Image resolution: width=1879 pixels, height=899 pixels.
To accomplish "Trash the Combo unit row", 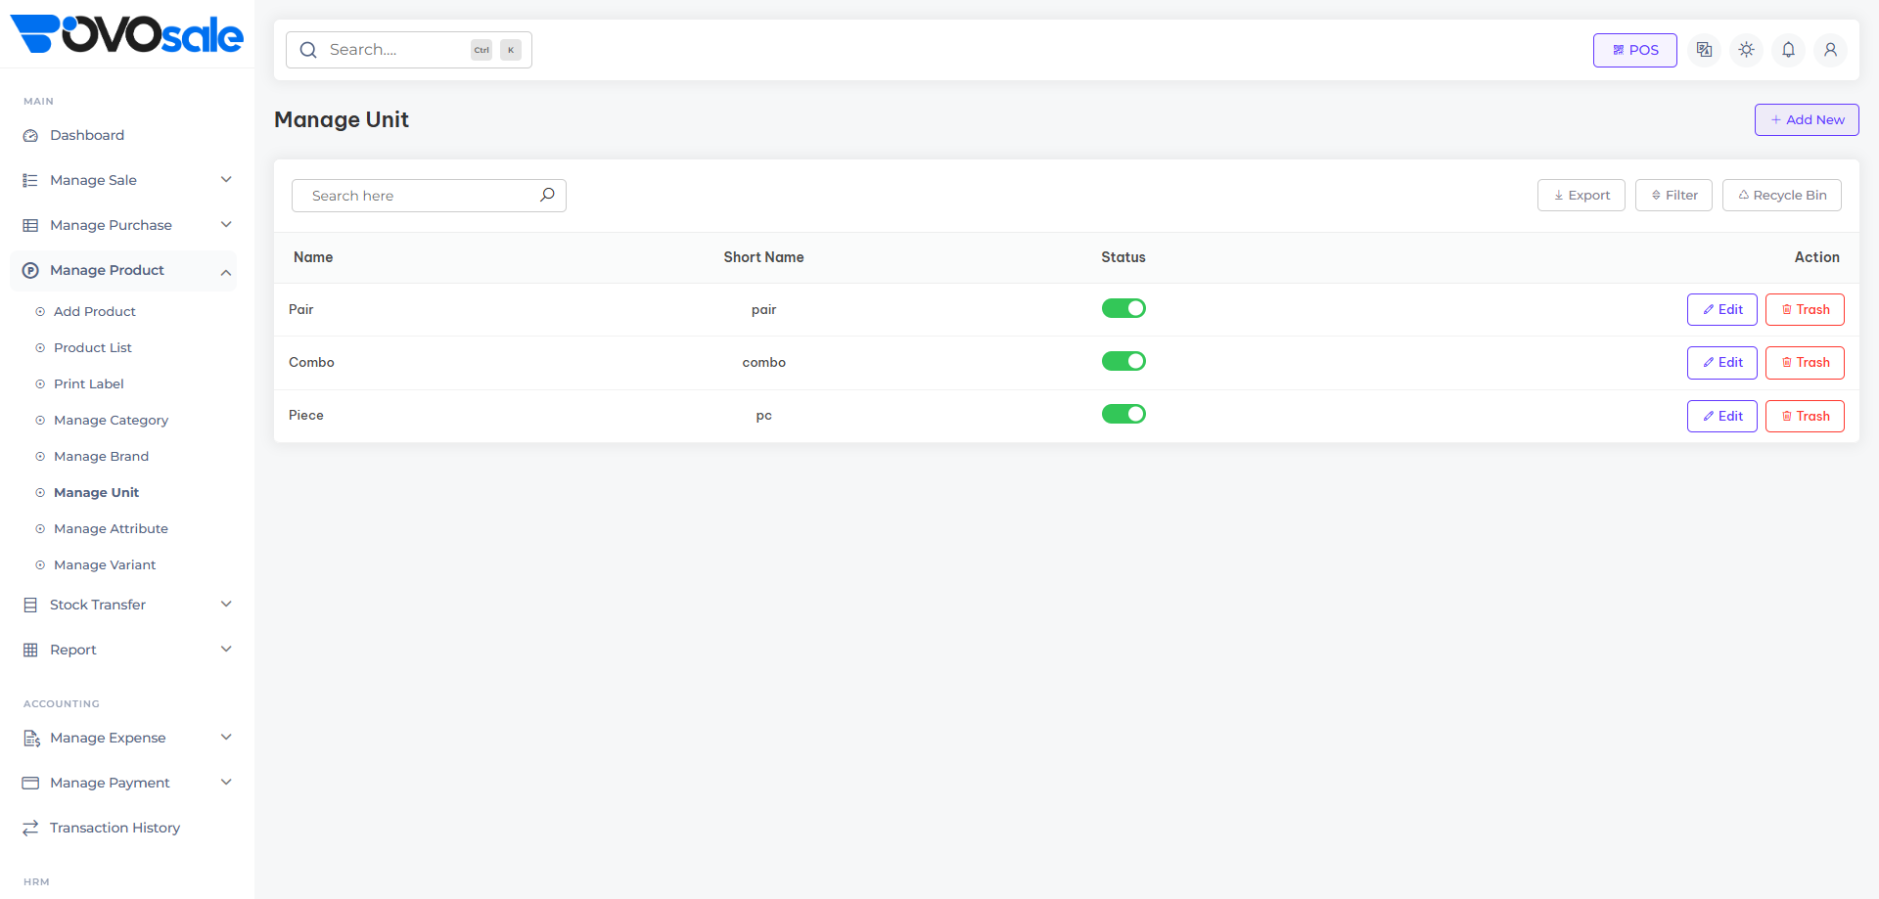I will coord(1805,363).
